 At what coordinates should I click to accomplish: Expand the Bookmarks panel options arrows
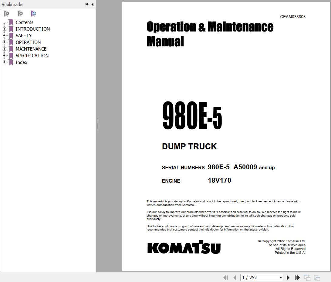click(87, 4)
